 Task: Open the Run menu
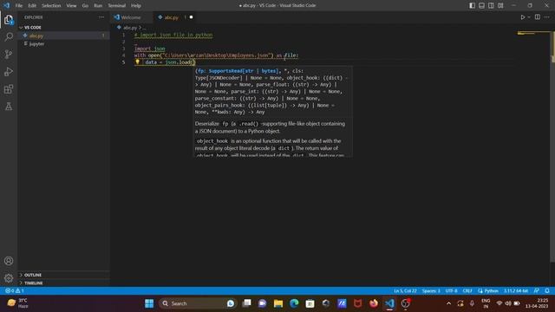pos(98,6)
